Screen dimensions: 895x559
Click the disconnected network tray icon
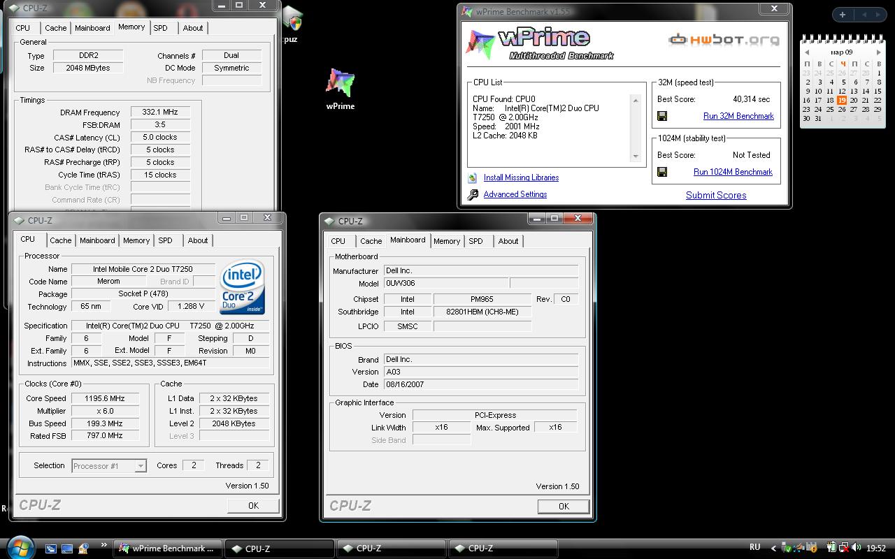(x=844, y=548)
